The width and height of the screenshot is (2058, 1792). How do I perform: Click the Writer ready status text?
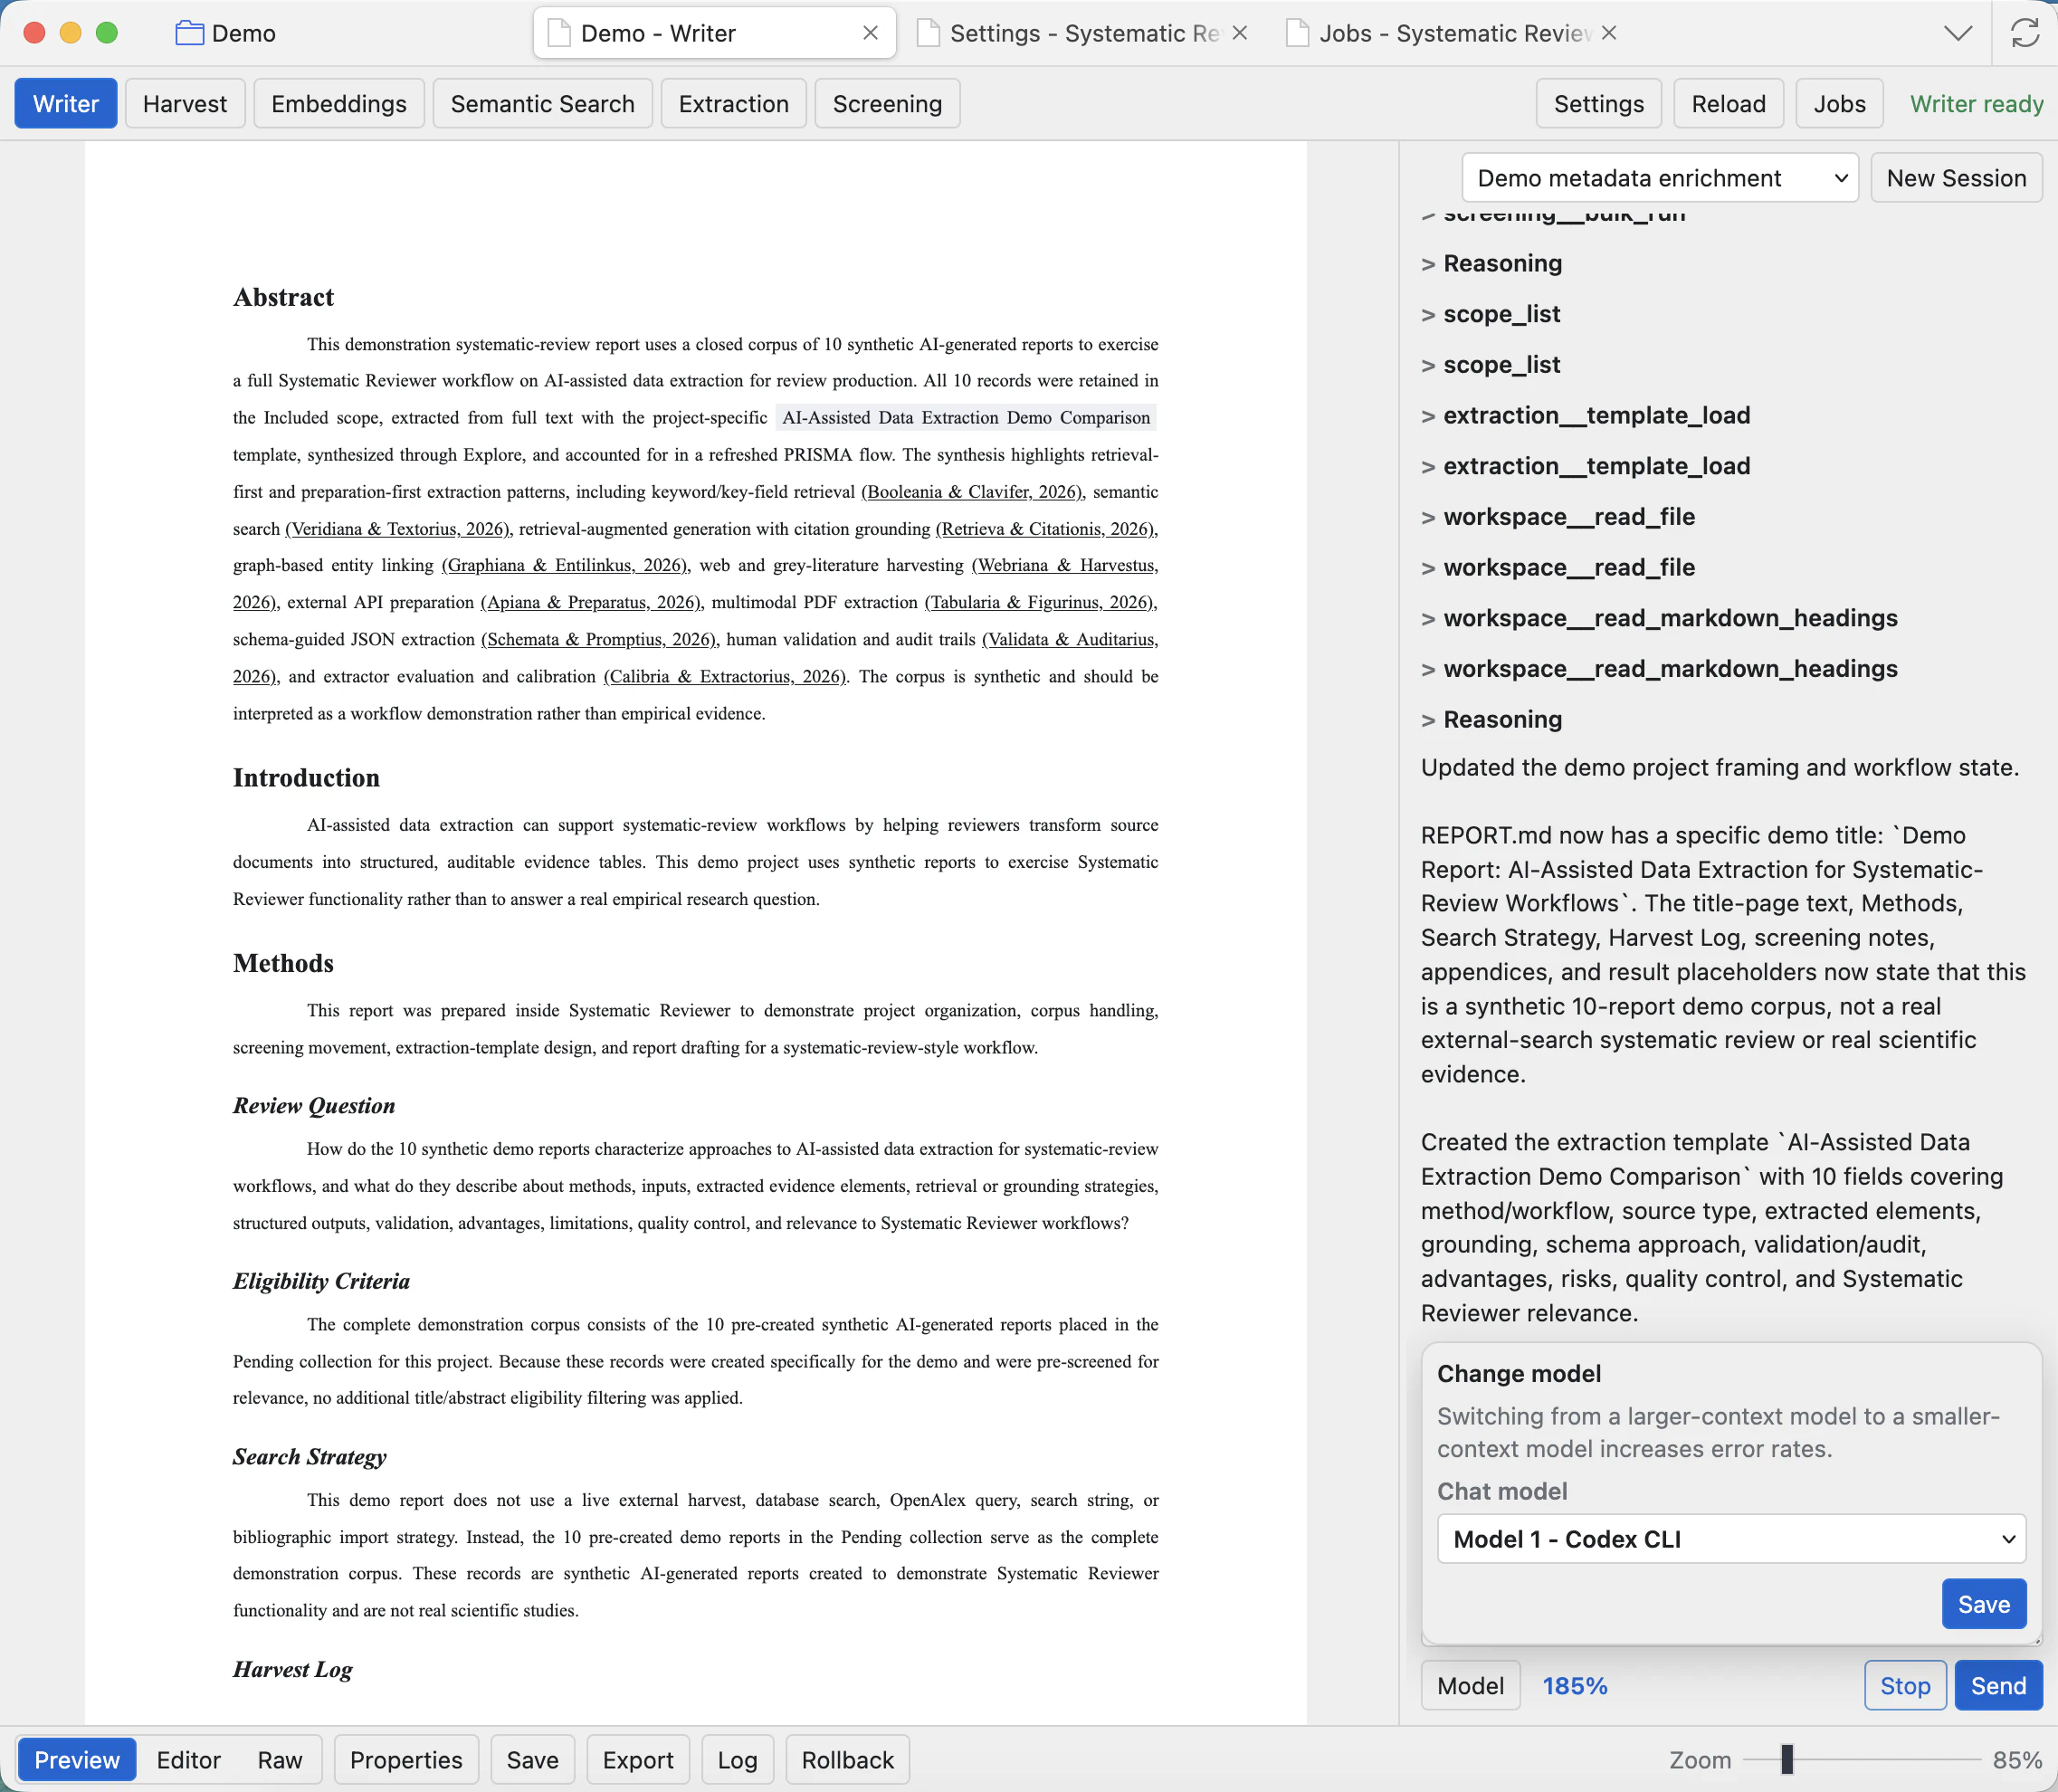pyautogui.click(x=1976, y=104)
